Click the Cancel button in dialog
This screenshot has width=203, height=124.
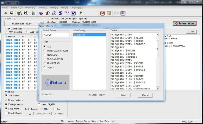coord(145,95)
